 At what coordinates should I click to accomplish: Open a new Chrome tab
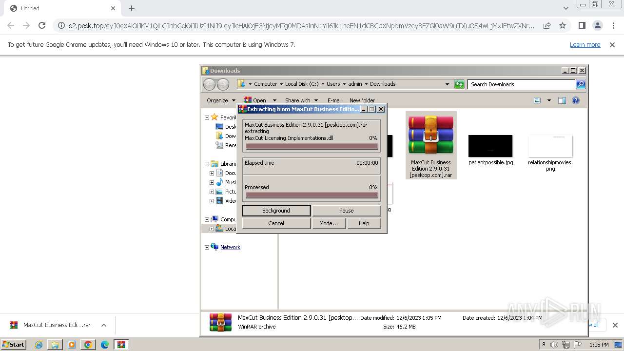click(x=132, y=8)
